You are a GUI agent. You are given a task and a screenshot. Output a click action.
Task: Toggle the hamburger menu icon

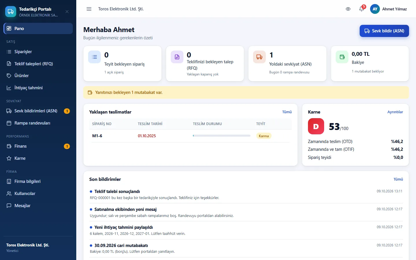pos(89,9)
